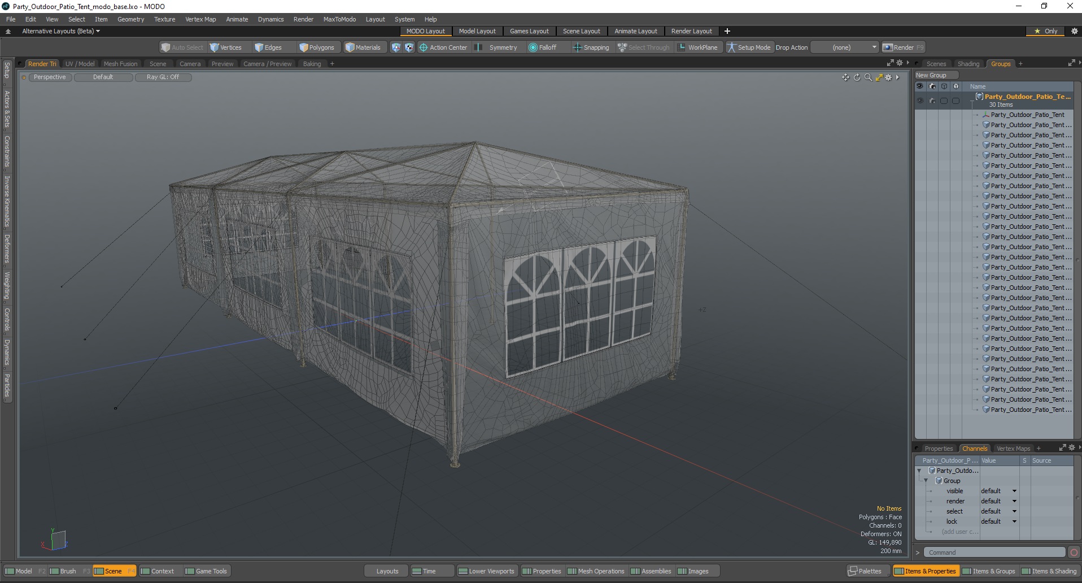
Task: Toggle Auto Select
Action: [182, 47]
